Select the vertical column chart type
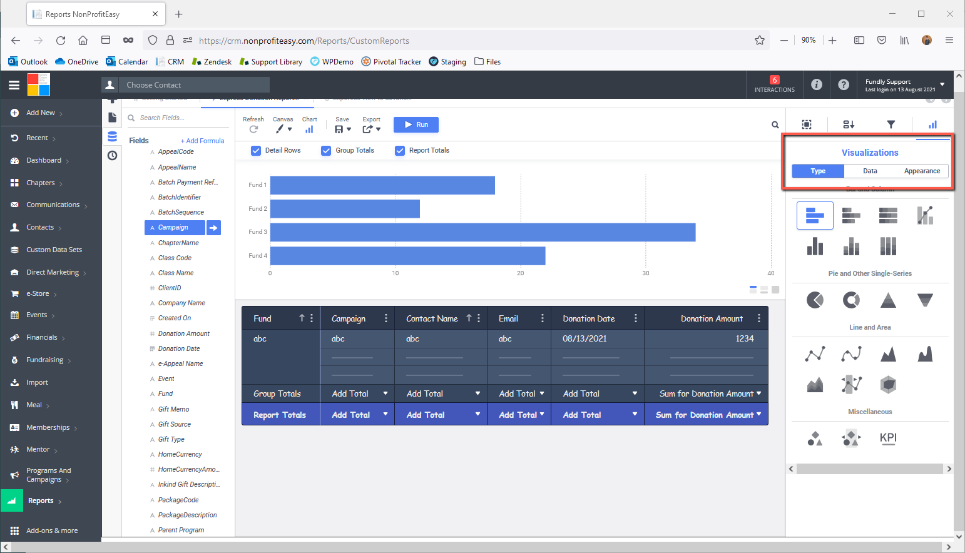 (x=815, y=246)
